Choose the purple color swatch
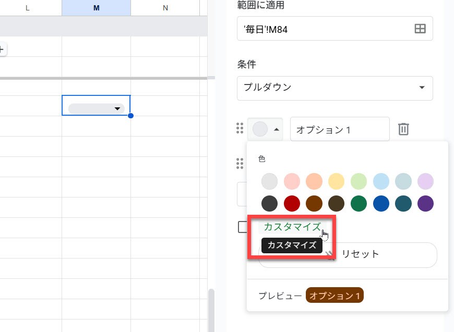Screen dimensions: 454x332 point(426,203)
